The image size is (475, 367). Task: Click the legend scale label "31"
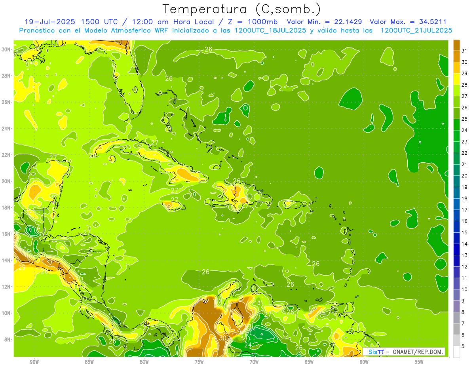pyautogui.click(x=465, y=50)
